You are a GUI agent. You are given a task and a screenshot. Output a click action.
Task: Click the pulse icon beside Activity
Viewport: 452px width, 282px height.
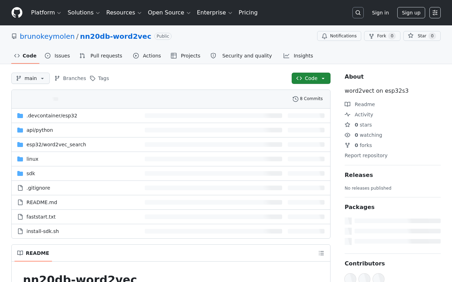[347, 115]
